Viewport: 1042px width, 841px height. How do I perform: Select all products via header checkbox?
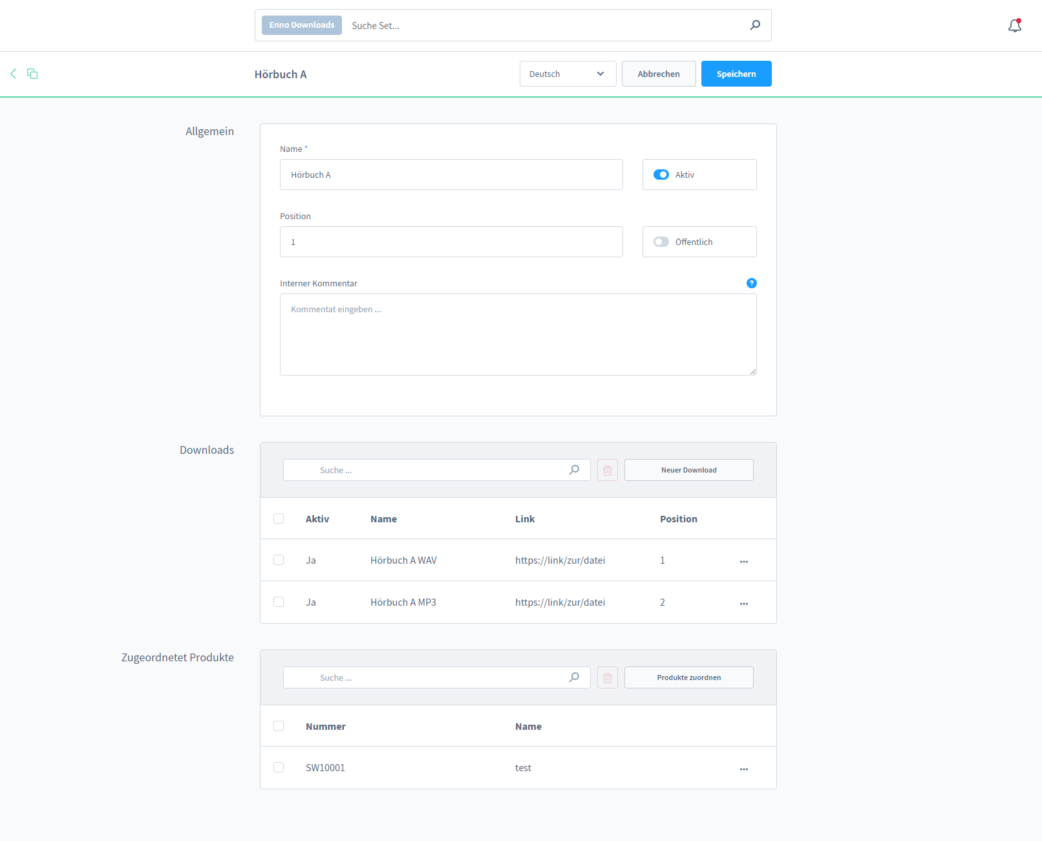[x=279, y=726]
